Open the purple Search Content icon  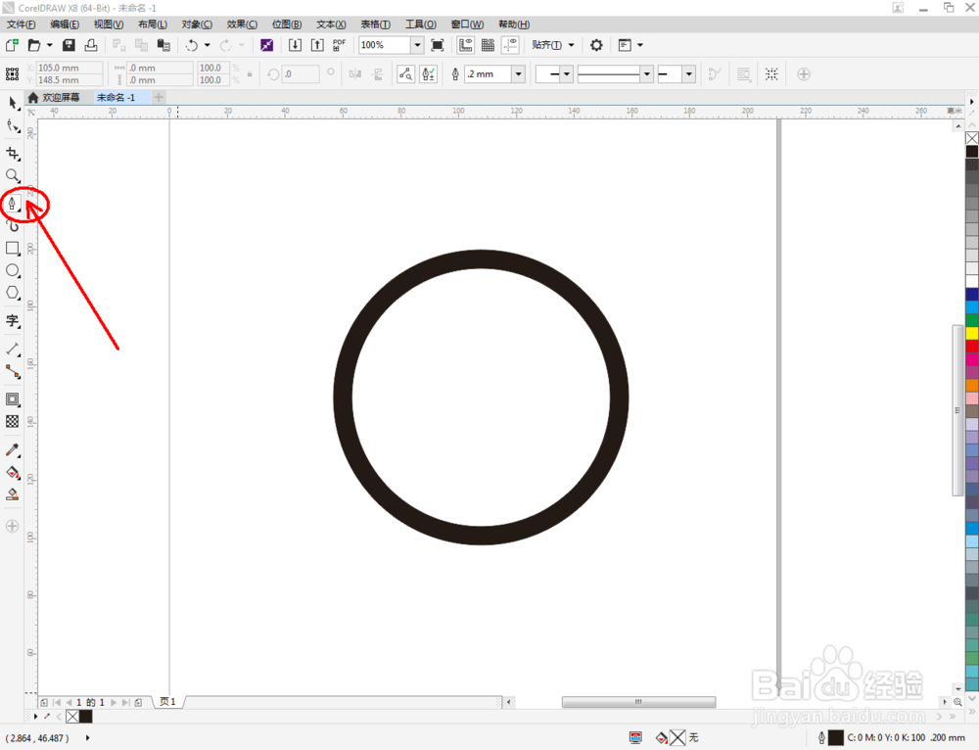point(266,45)
